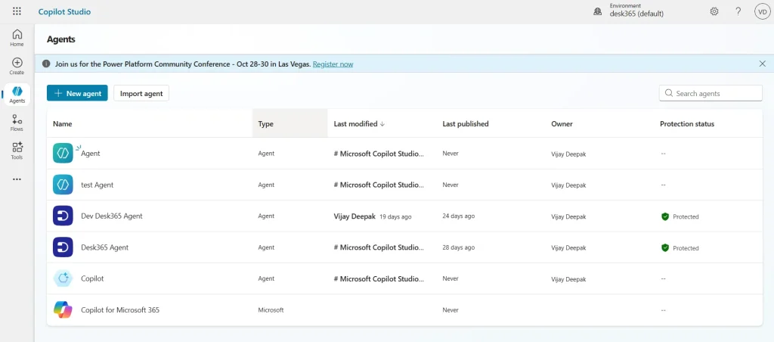The width and height of the screenshot is (774, 342).
Task: Click the VD account avatar
Action: (x=762, y=11)
